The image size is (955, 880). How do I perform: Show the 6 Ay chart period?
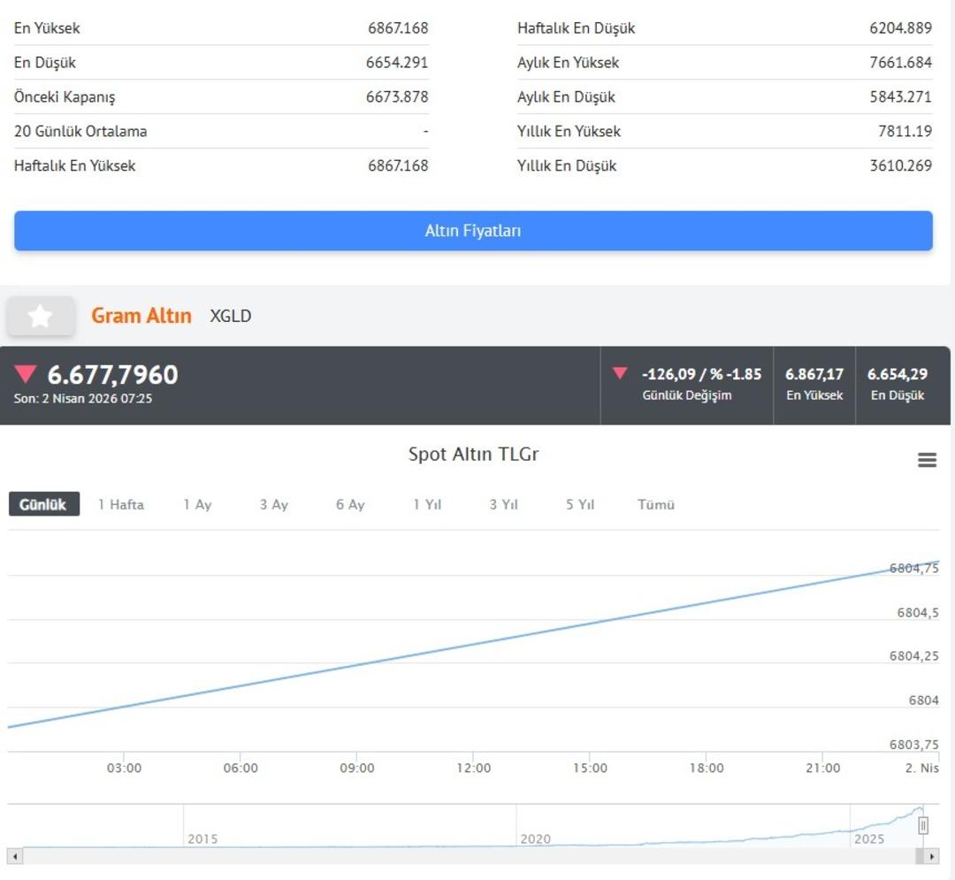(x=350, y=504)
